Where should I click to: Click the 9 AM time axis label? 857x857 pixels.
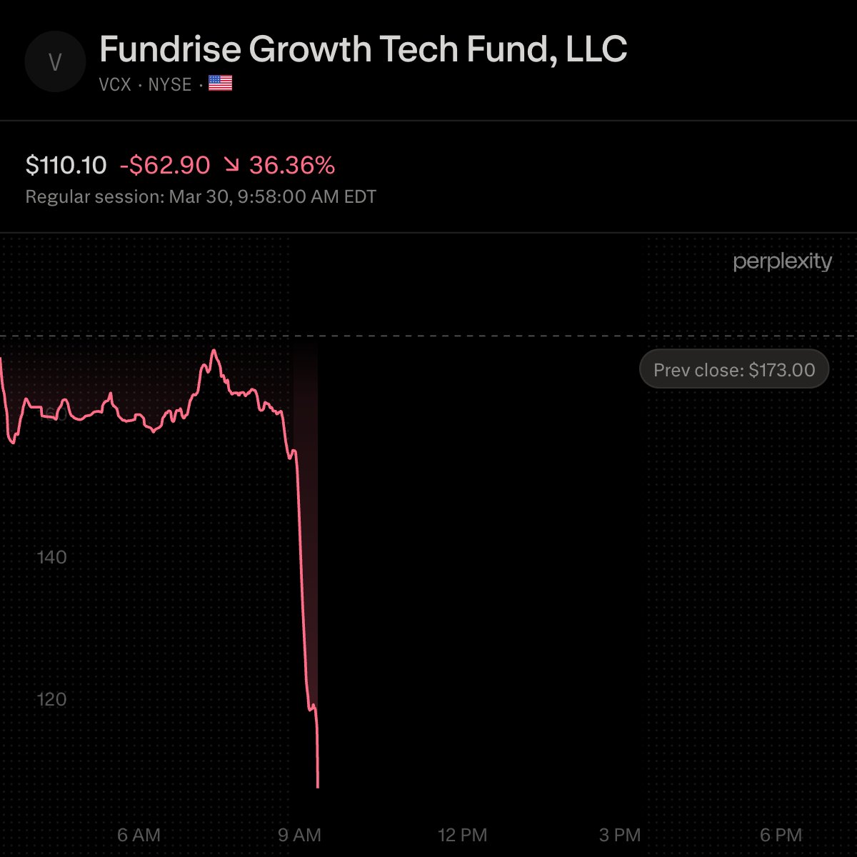pyautogui.click(x=299, y=834)
